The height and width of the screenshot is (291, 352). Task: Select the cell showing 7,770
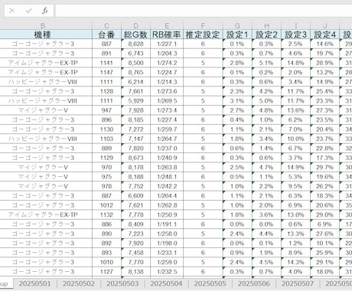click(136, 262)
